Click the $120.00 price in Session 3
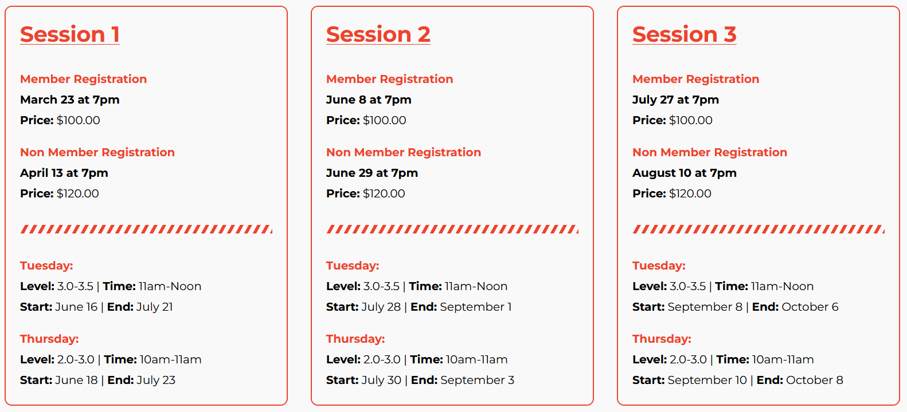 (x=690, y=193)
